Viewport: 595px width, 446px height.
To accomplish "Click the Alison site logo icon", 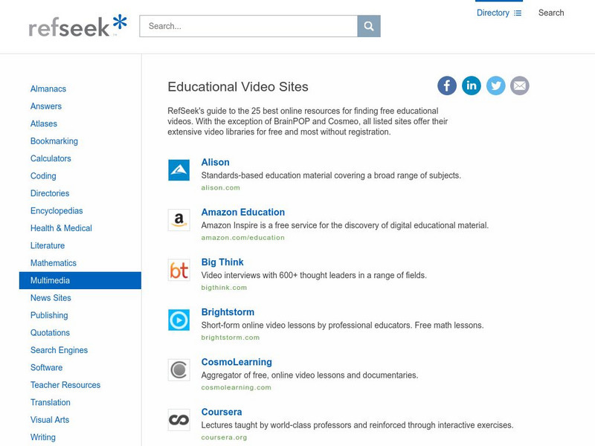I will pos(179,170).
